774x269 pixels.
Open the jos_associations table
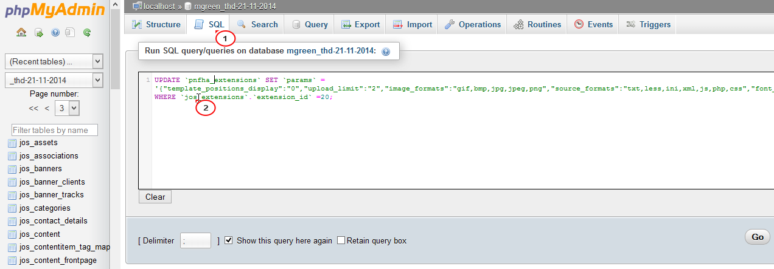(x=49, y=155)
